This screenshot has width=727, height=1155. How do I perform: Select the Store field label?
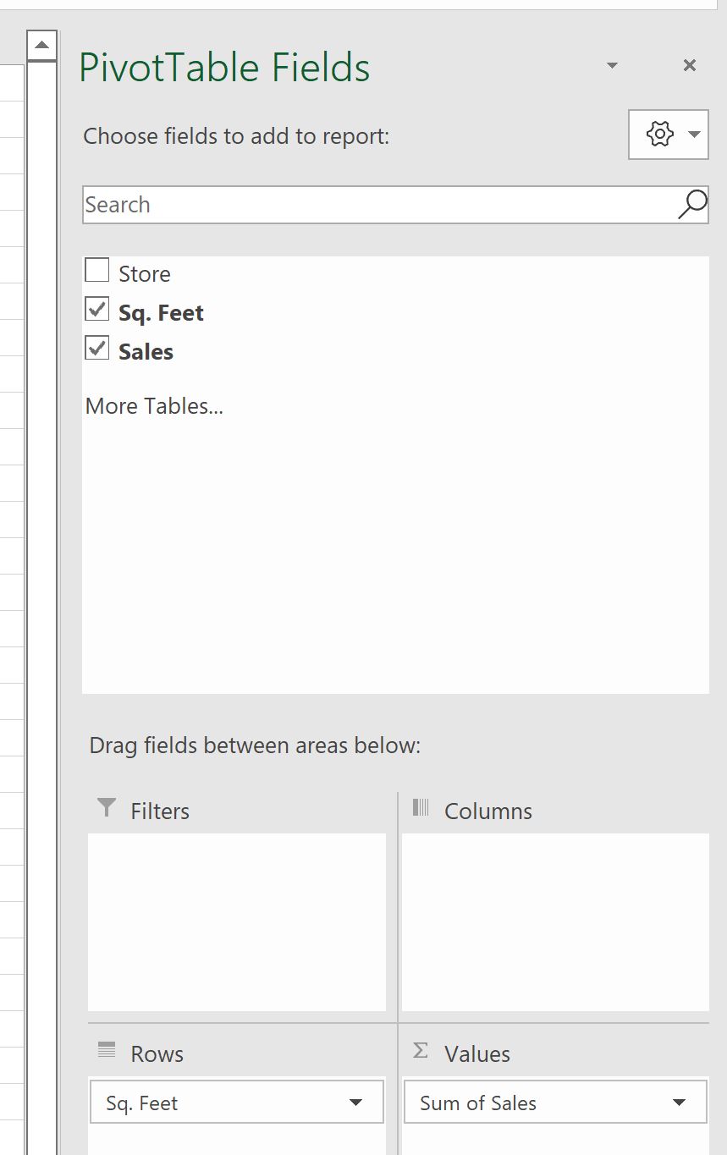145,274
